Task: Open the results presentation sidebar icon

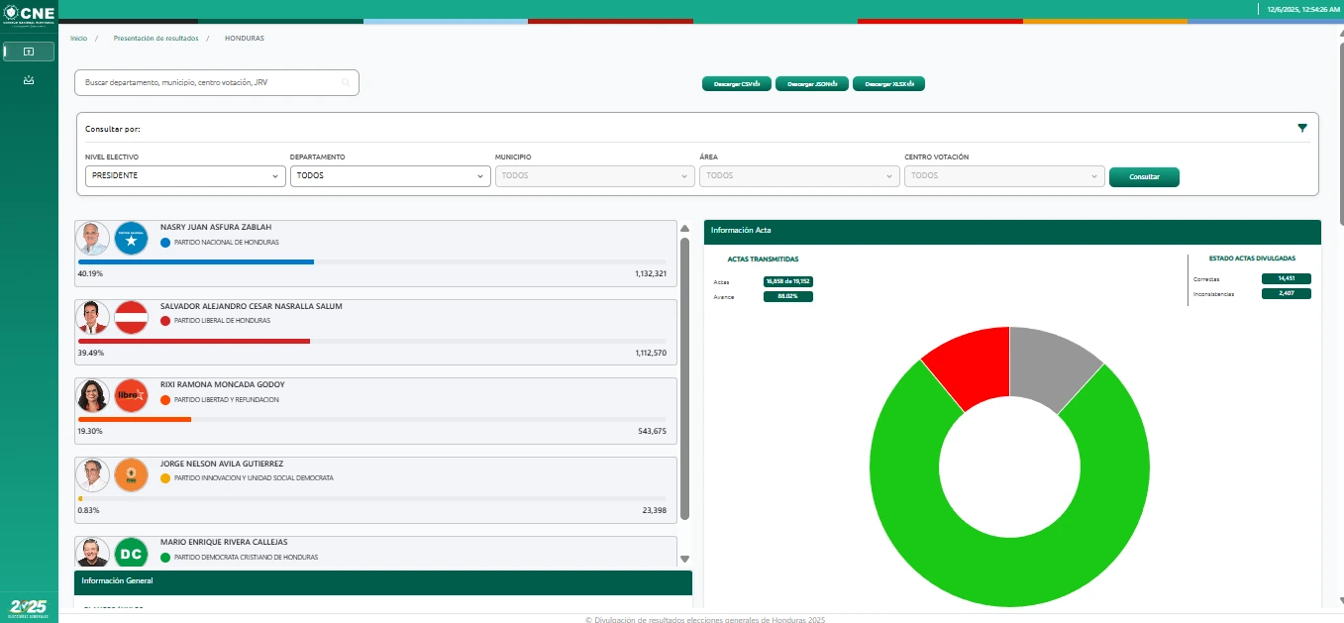Action: [29, 52]
